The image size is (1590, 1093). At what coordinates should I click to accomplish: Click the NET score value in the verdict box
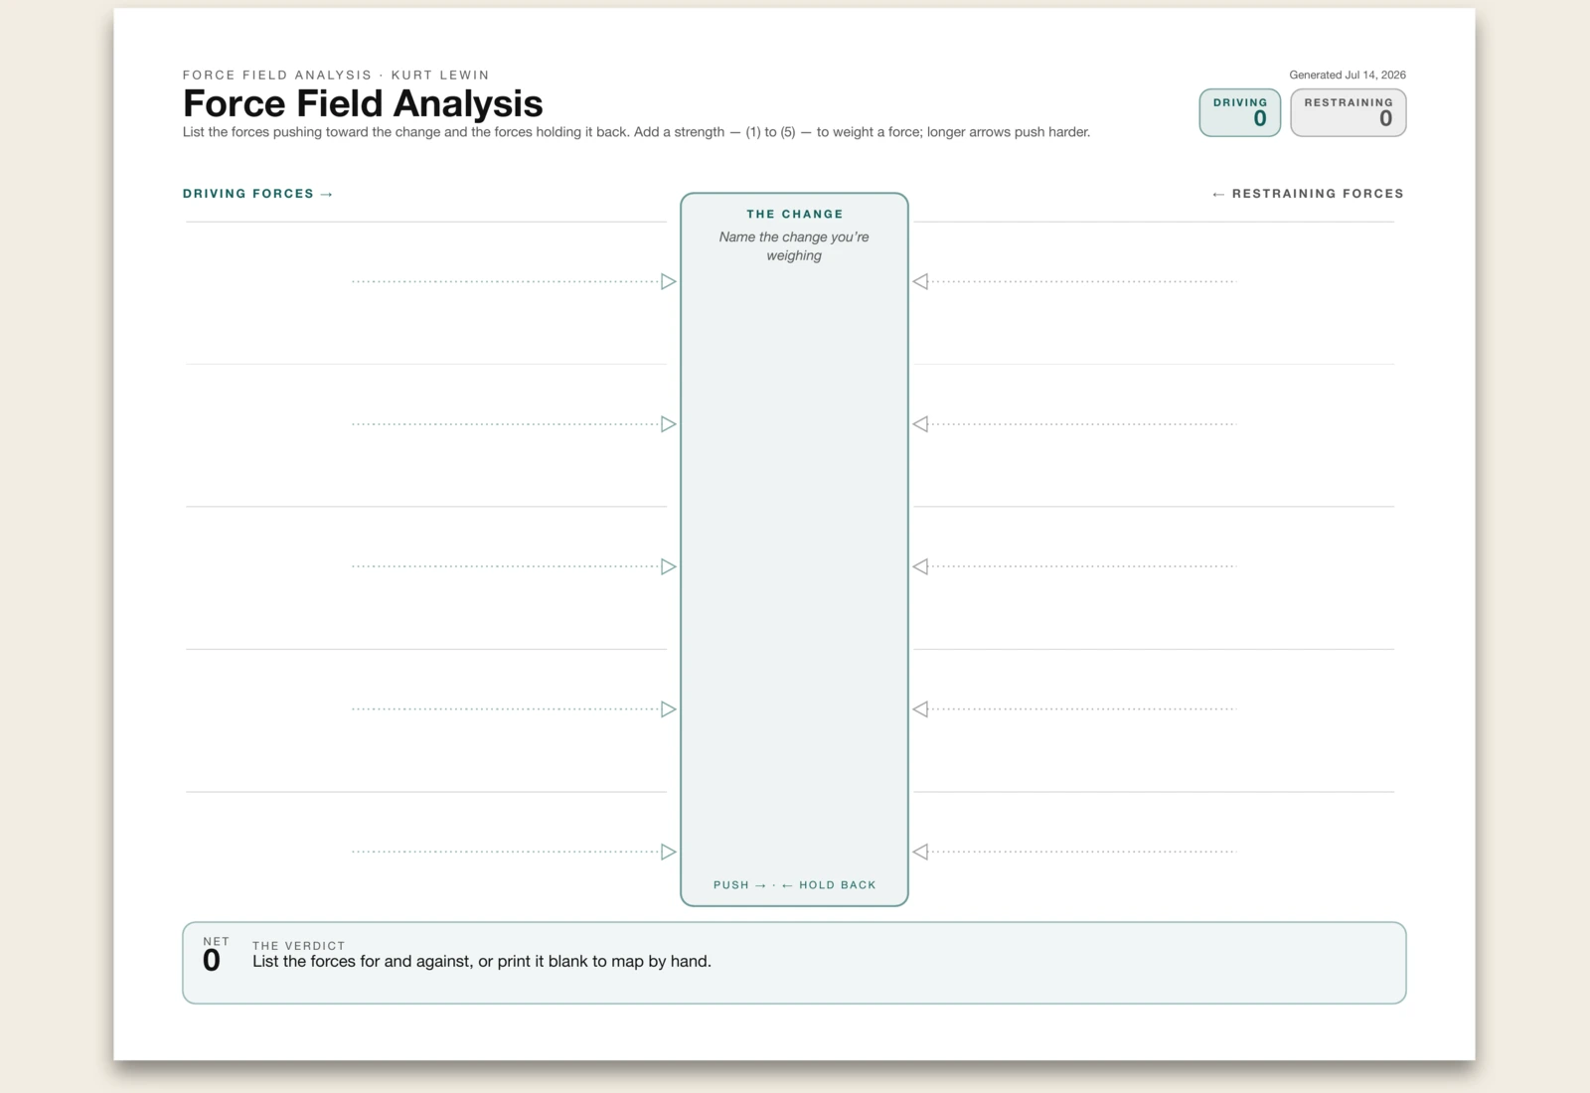coord(212,960)
